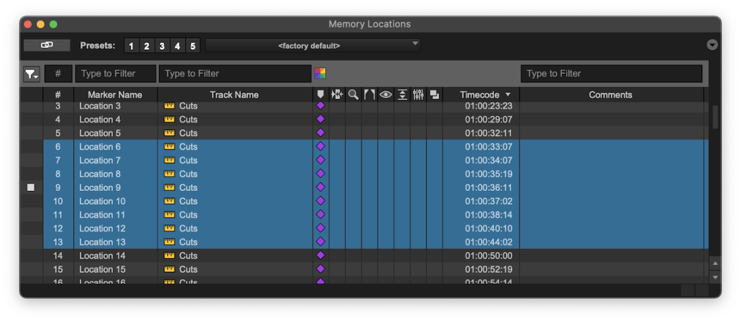Click the purple marker diamond for Location 14
This screenshot has height=321, width=741.
pyautogui.click(x=320, y=255)
